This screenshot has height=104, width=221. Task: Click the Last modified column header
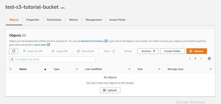point(93,69)
